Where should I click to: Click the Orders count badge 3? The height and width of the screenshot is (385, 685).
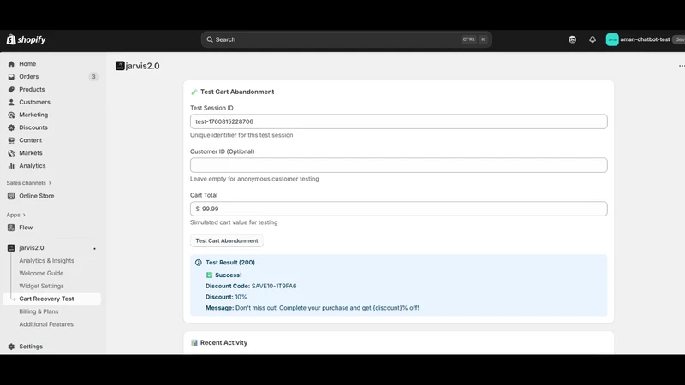pos(93,76)
